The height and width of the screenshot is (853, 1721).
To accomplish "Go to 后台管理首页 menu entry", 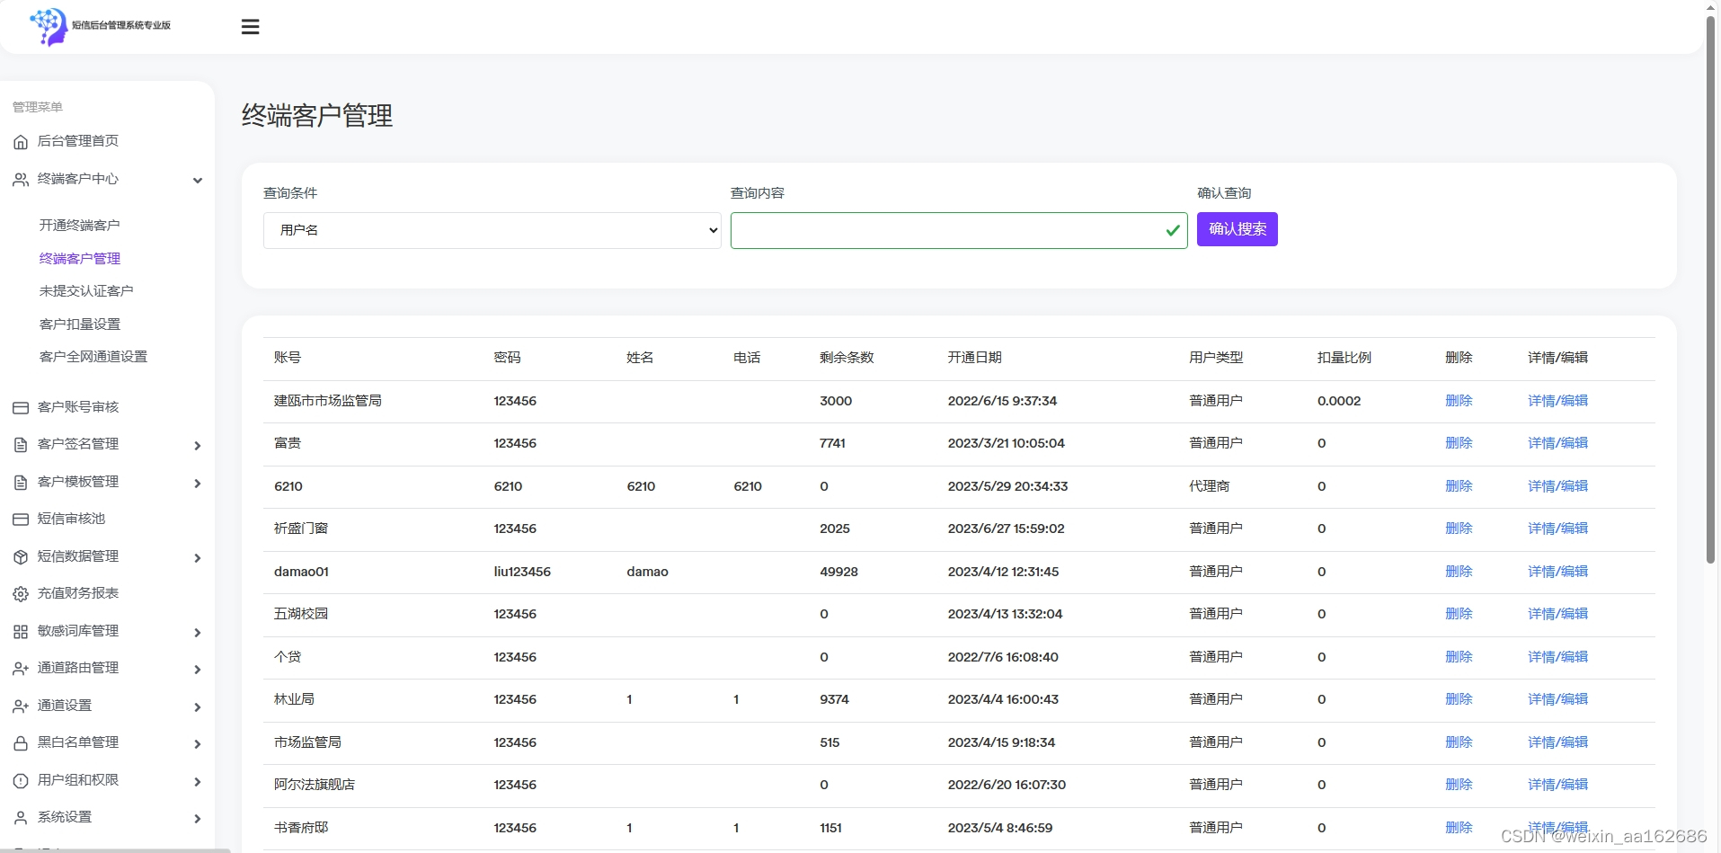I will point(78,141).
